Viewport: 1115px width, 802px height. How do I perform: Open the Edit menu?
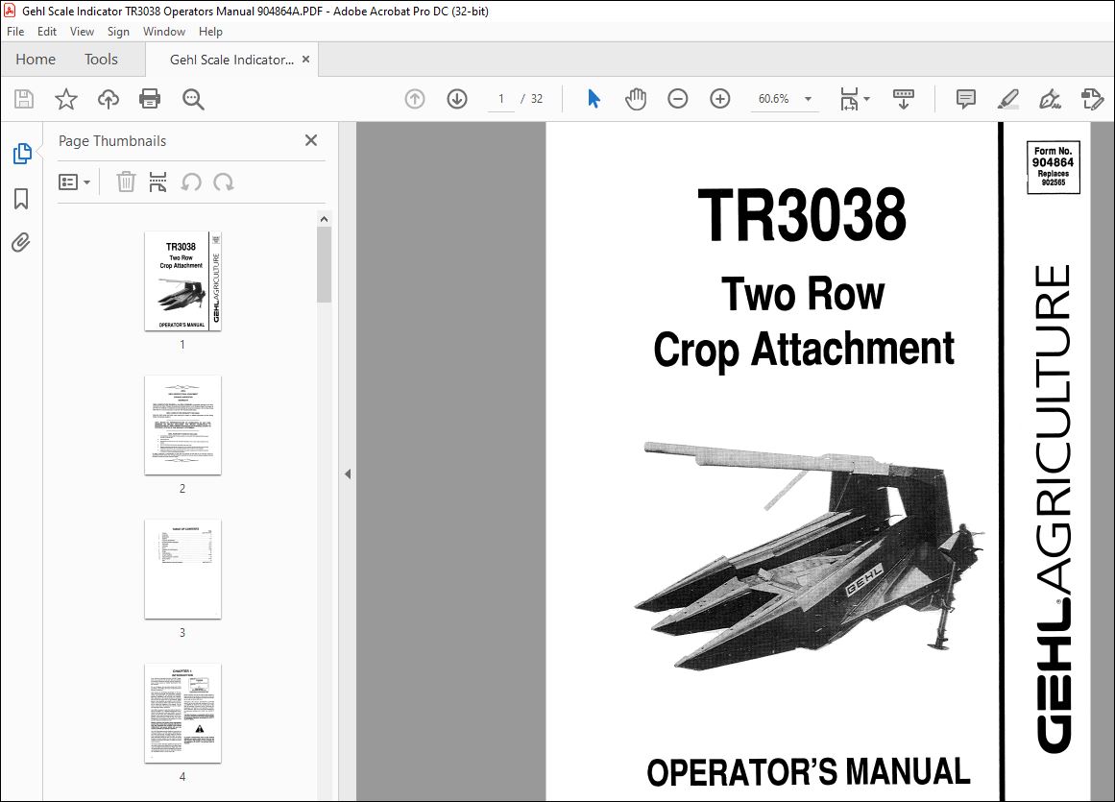click(47, 32)
